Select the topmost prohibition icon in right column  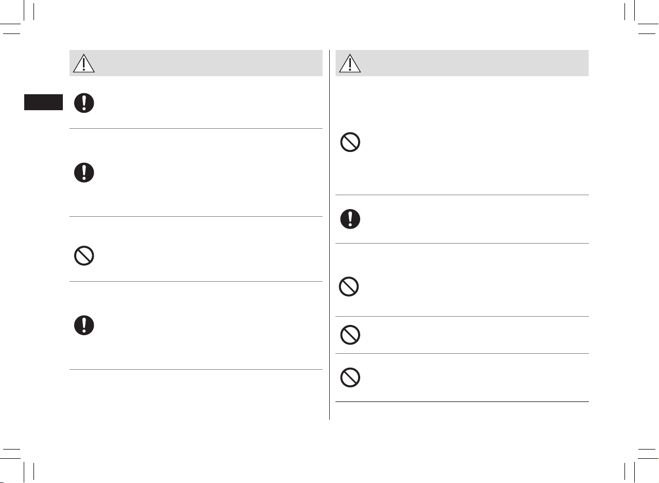click(x=350, y=142)
